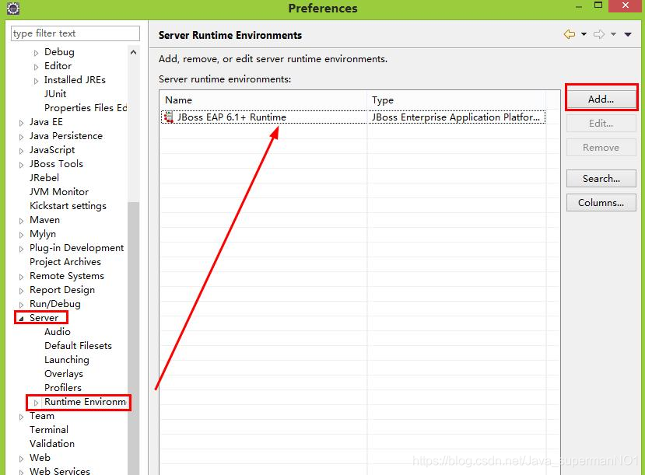This screenshot has width=645, height=475.
Task: Open the Terminal preferences page
Action: [48, 429]
